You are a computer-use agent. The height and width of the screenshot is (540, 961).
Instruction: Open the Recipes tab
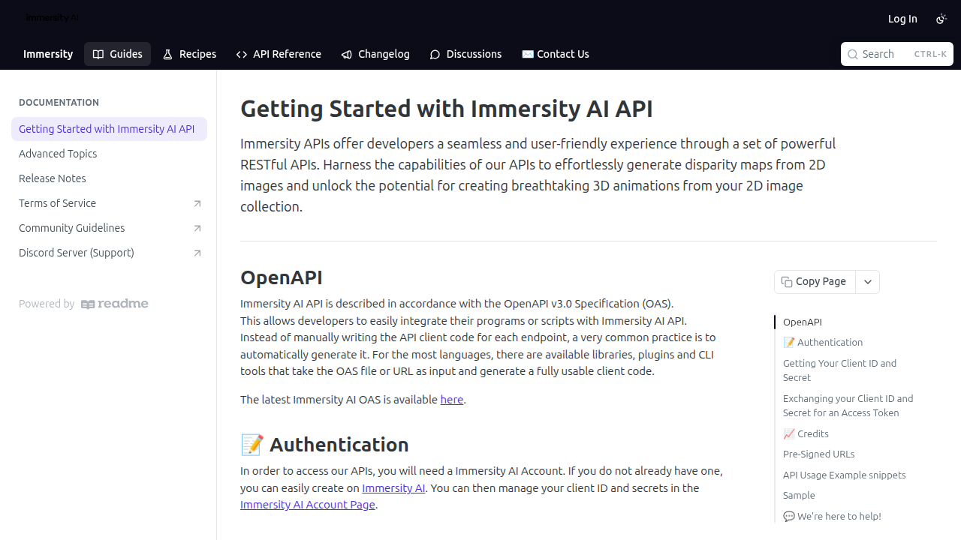coord(189,54)
